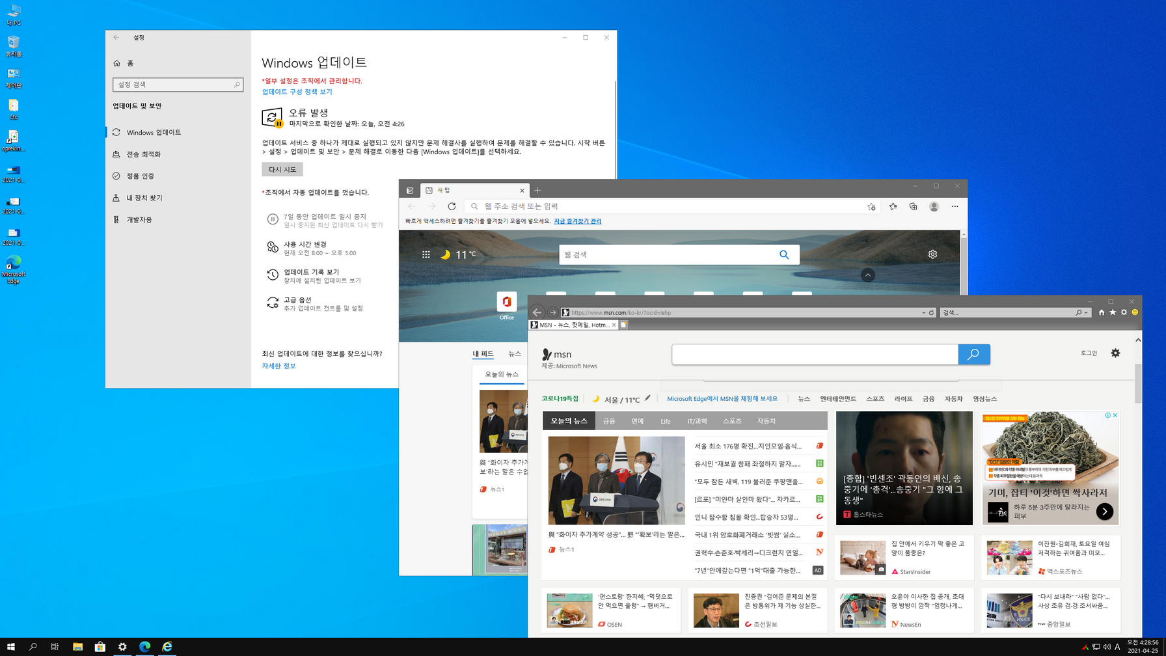Image resolution: width=1166 pixels, height=656 pixels.
Task: Open the Office quick link tile
Action: click(507, 306)
